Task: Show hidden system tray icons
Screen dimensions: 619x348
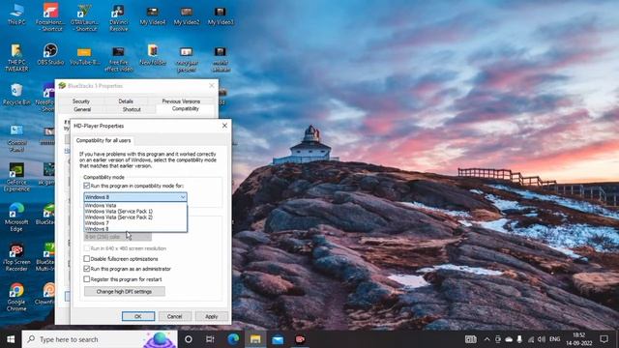Action: [486, 339]
